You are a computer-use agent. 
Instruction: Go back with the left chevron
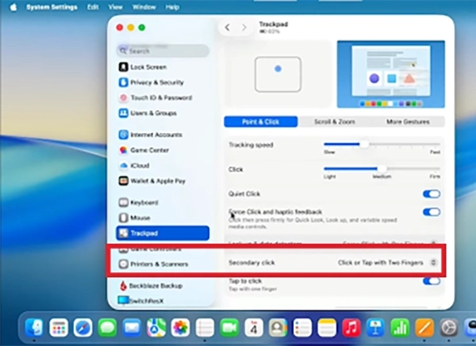click(x=228, y=28)
